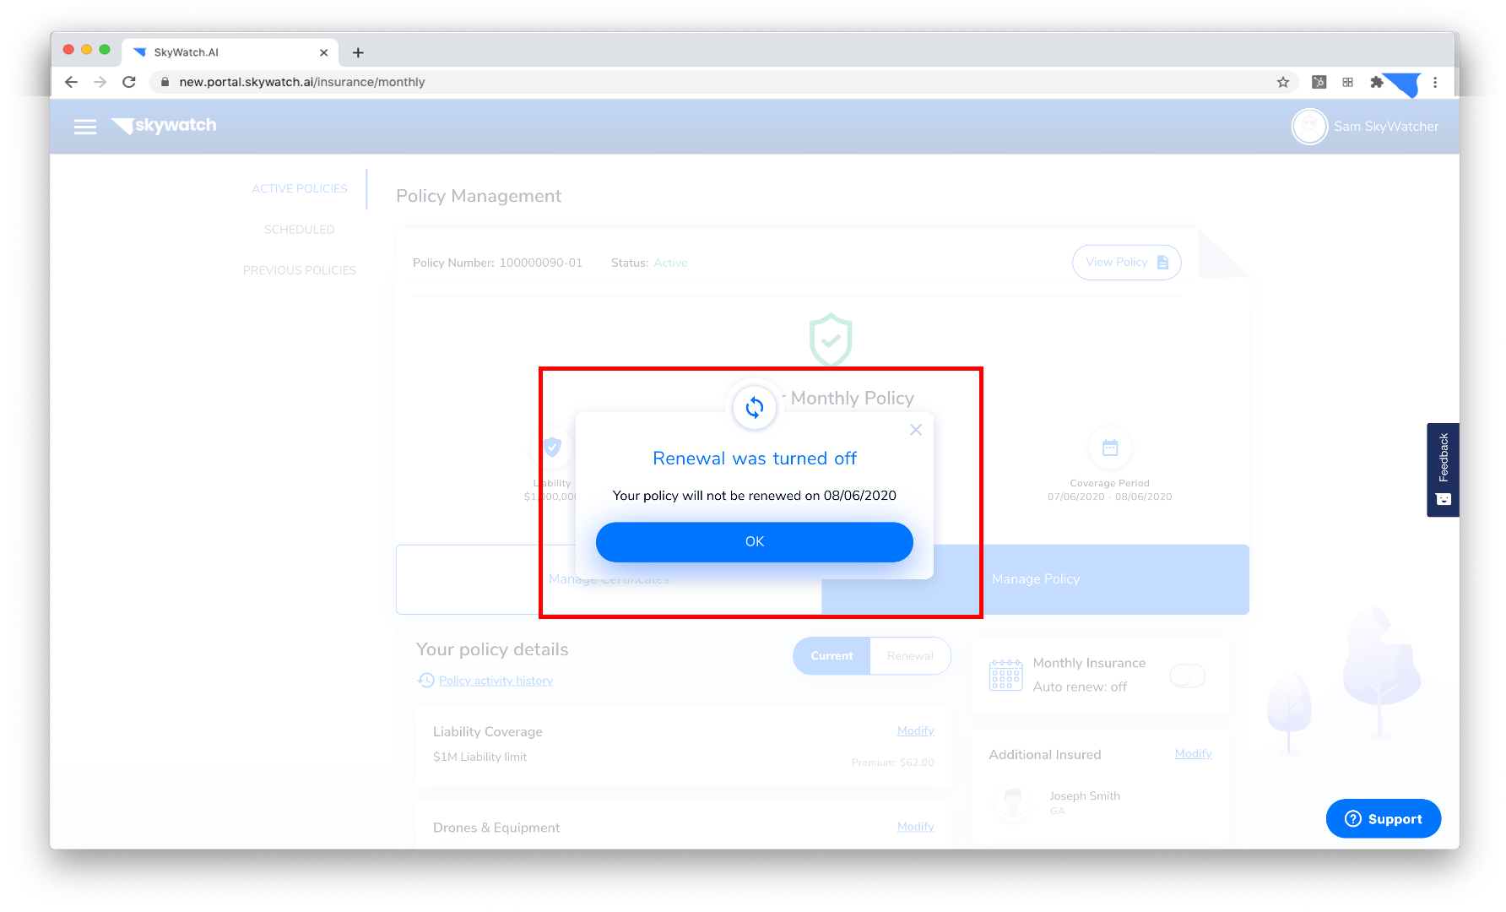Screen dimensions: 1506x912
Task: Select the Scheduled policies tab
Action: pos(299,230)
